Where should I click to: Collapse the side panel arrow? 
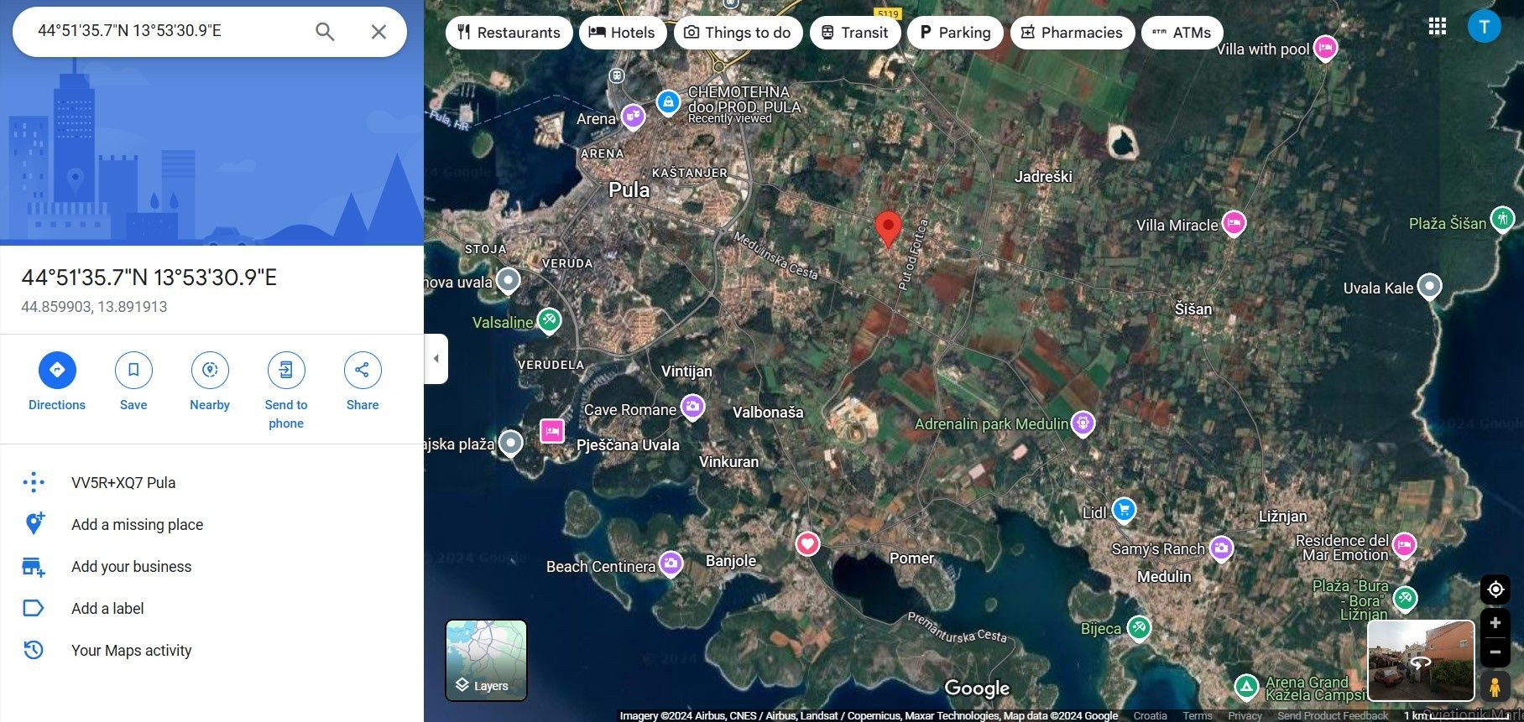point(436,359)
